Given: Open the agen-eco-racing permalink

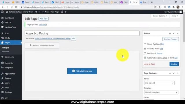Looking at the screenshot, I should click(x=53, y=38).
